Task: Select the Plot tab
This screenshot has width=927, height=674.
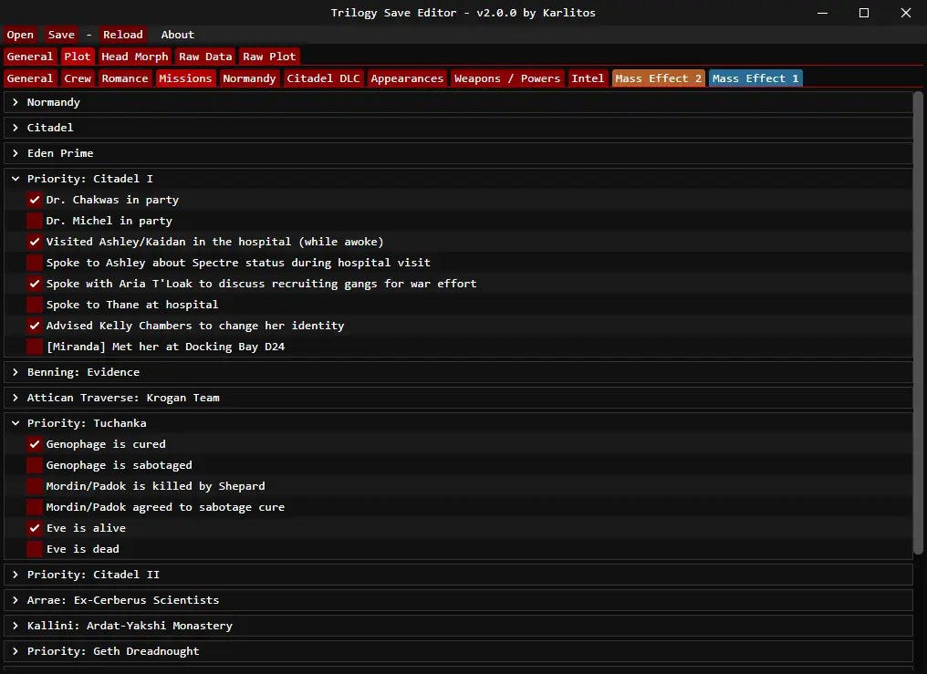Action: (77, 57)
